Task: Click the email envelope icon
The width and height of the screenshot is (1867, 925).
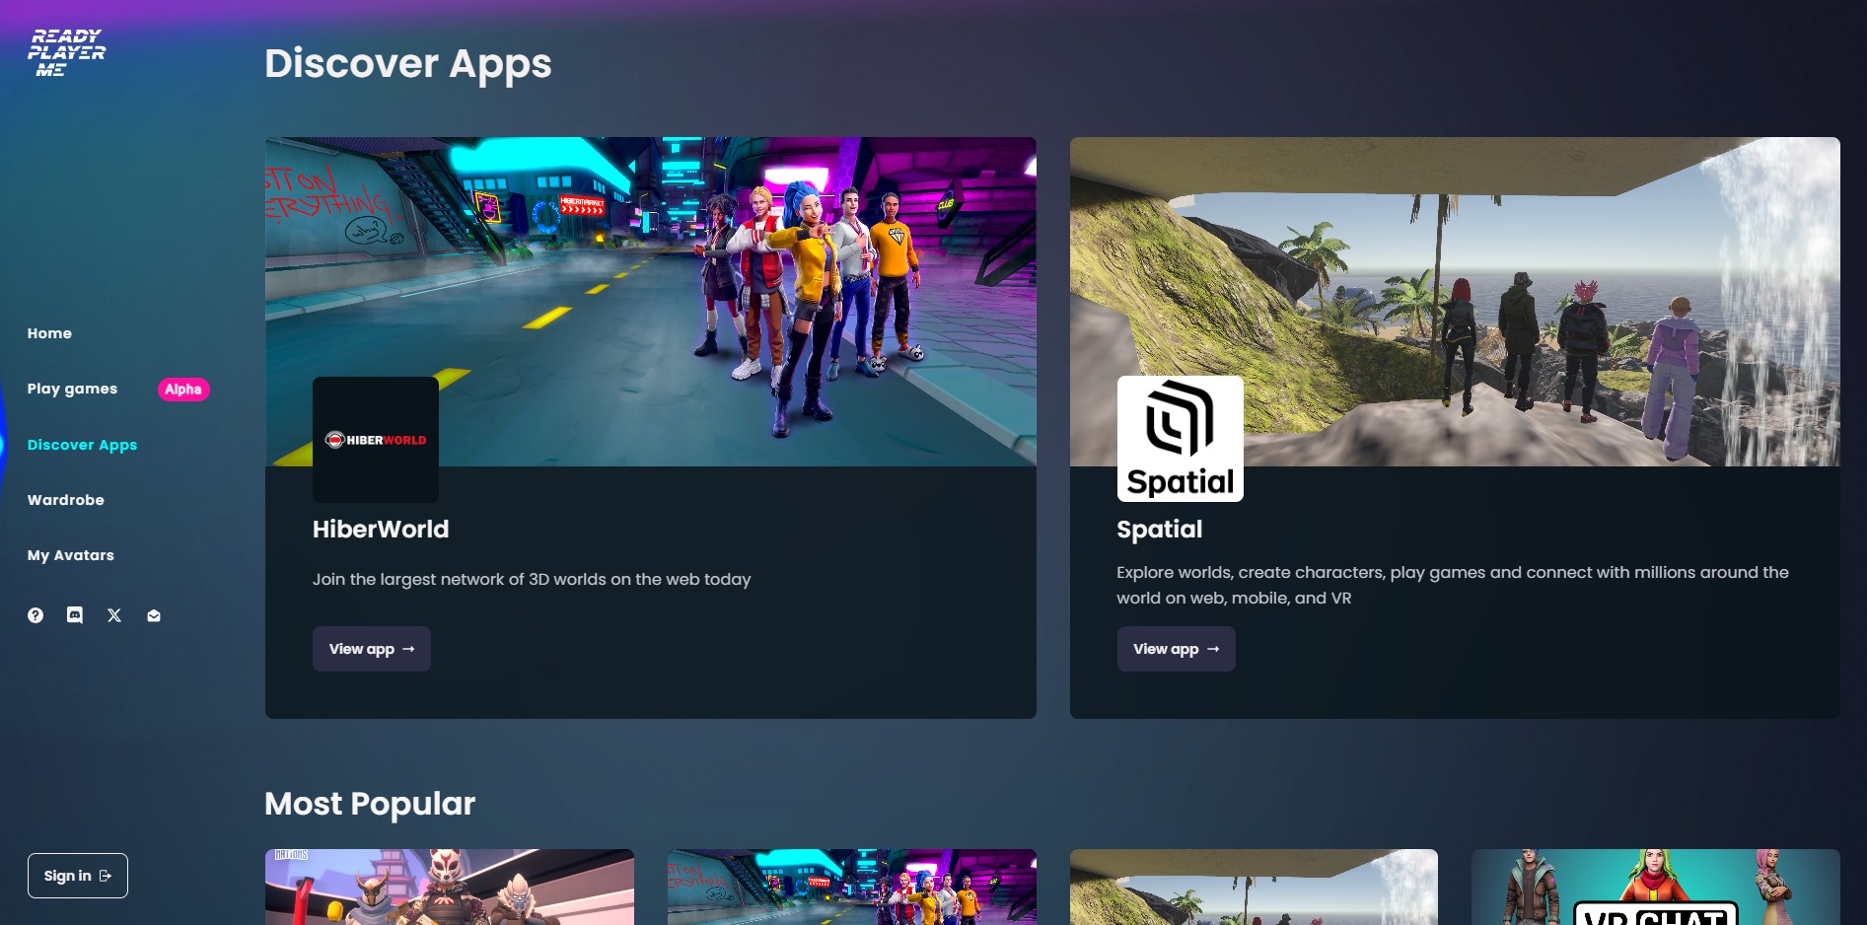Action: (154, 615)
